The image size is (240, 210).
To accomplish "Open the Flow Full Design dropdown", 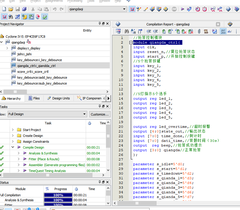I will [84, 114].
